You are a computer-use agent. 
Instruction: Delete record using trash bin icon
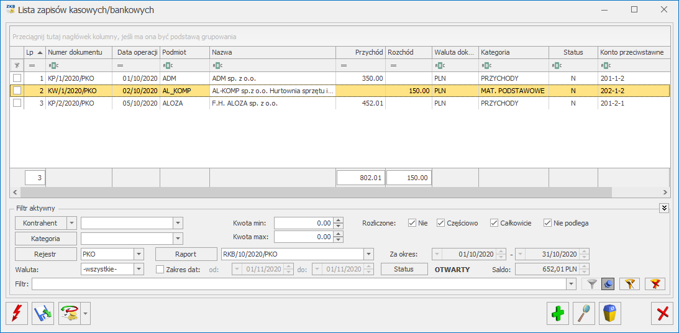click(610, 314)
